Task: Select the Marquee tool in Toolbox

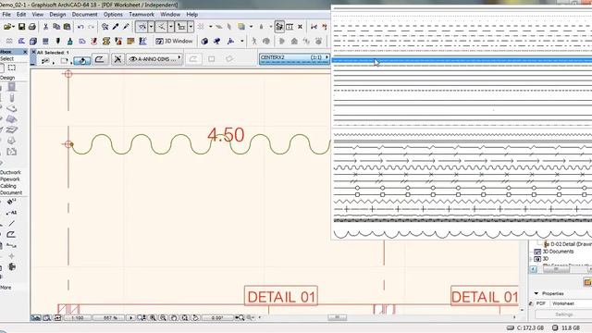Action: [12, 68]
